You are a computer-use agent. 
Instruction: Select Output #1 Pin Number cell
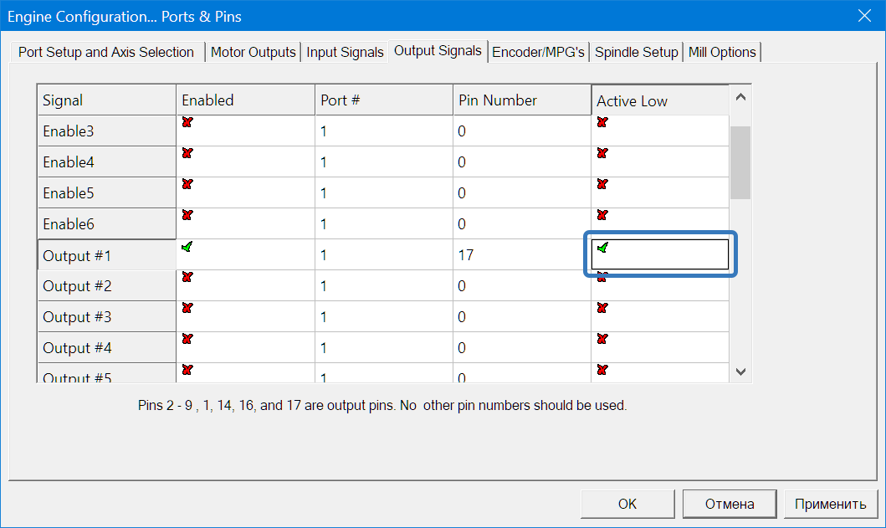click(x=520, y=255)
